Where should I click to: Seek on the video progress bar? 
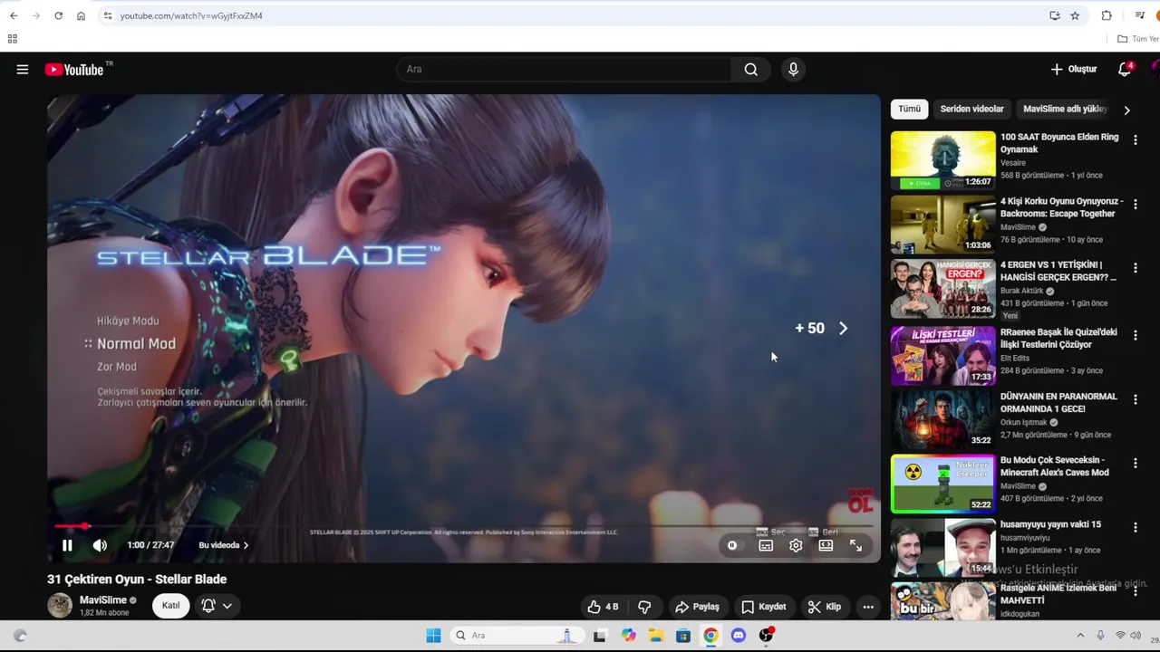tap(464, 525)
